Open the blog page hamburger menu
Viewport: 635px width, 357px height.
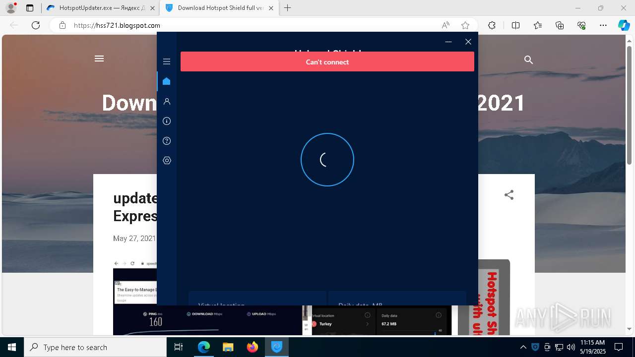click(99, 59)
